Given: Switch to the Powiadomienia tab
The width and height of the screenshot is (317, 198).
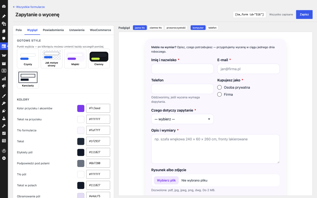Looking at the screenshot, I should pos(53,30).
